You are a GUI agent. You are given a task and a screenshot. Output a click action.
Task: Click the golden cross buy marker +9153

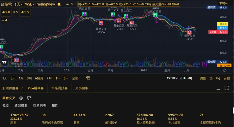(x=119, y=20)
